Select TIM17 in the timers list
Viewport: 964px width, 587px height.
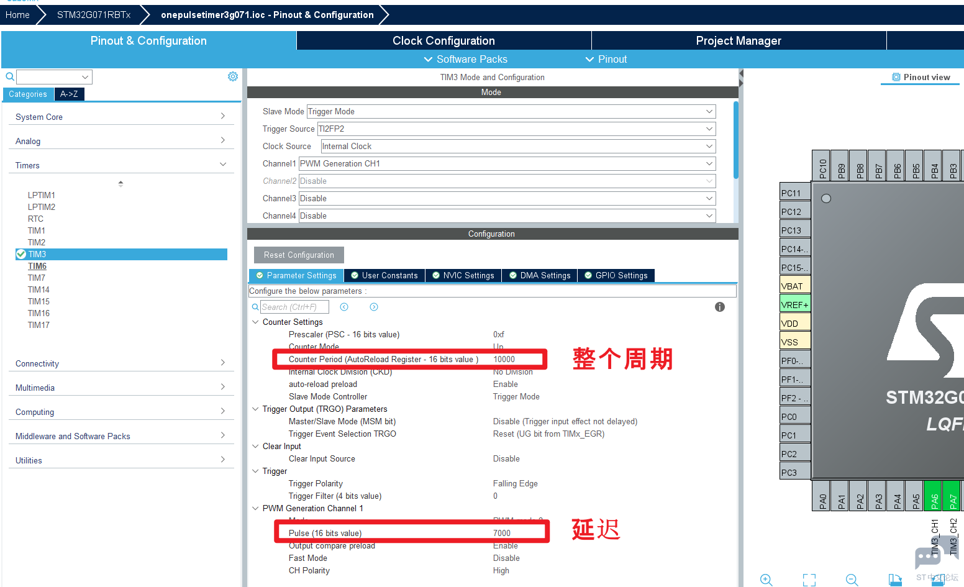pos(39,325)
